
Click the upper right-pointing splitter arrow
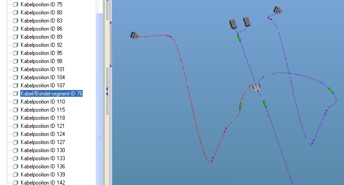(110, 23)
